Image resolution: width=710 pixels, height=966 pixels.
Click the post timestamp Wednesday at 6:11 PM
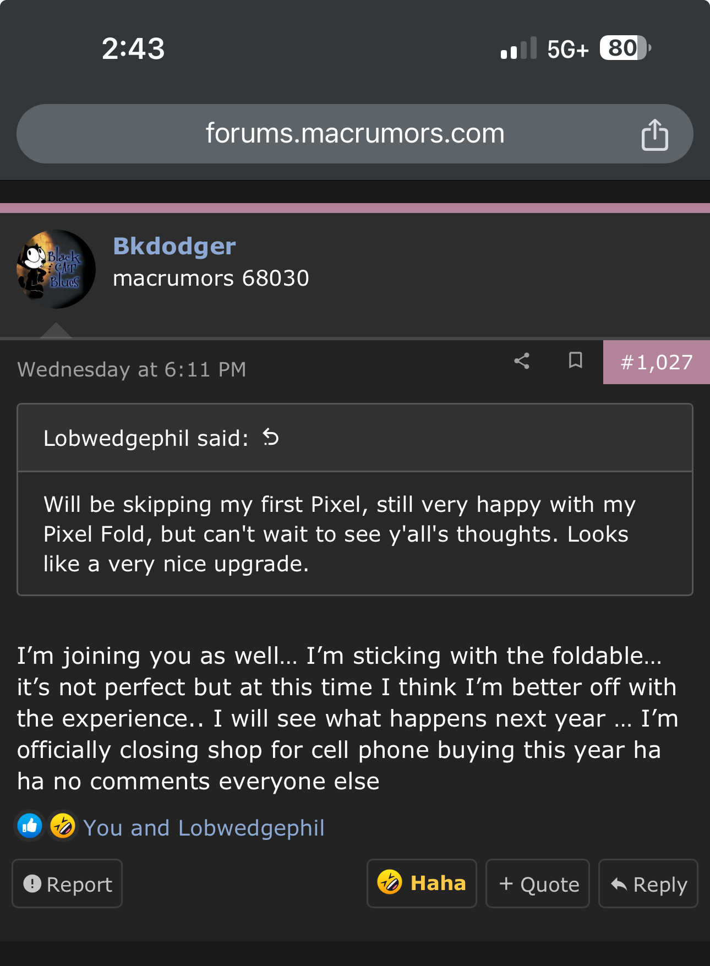click(x=132, y=369)
